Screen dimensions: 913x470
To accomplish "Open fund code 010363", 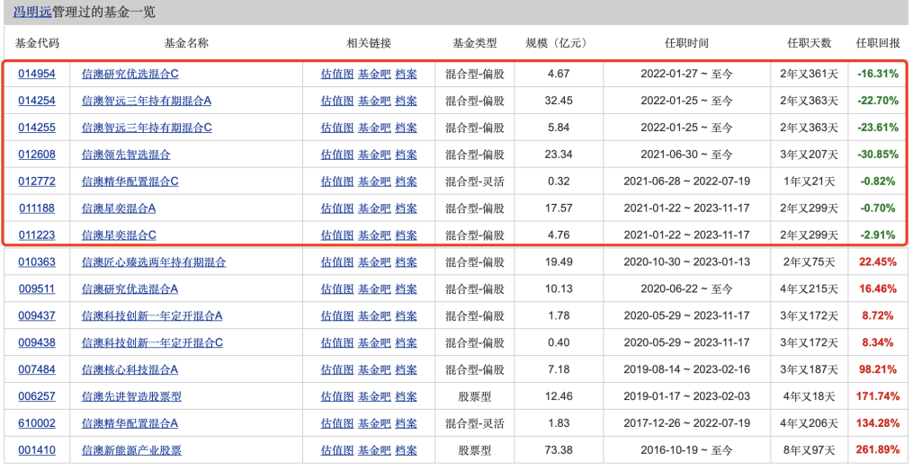I will (37, 262).
